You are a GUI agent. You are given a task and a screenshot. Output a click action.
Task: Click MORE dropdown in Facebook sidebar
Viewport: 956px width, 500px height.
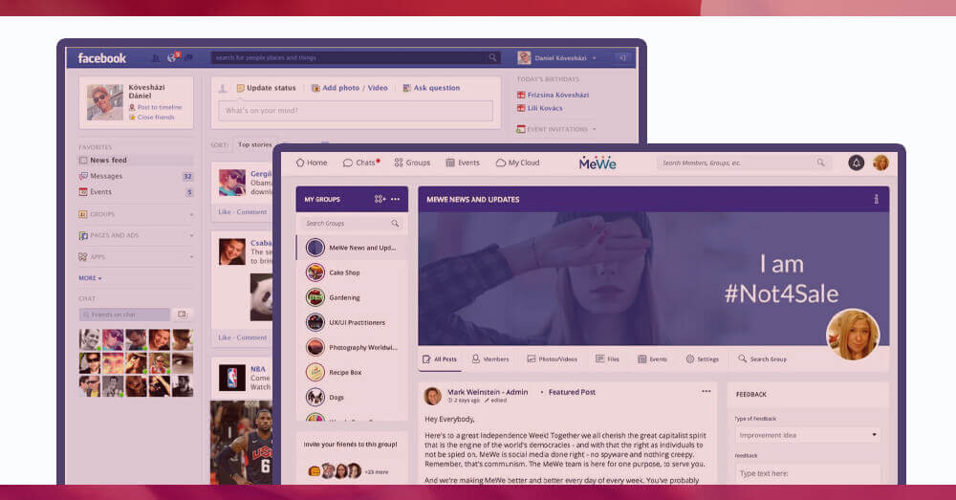[90, 278]
